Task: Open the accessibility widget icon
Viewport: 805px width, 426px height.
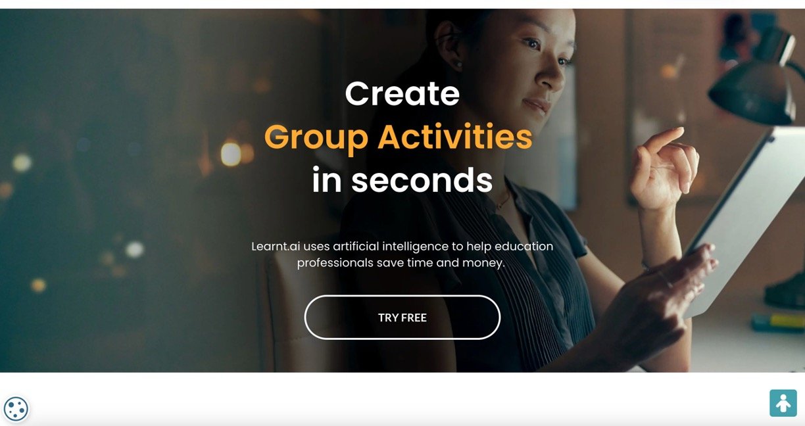Action: click(x=783, y=403)
